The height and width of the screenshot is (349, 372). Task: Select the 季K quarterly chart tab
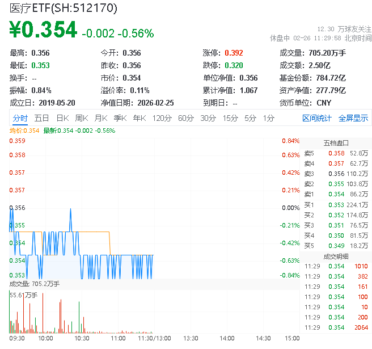(120, 118)
